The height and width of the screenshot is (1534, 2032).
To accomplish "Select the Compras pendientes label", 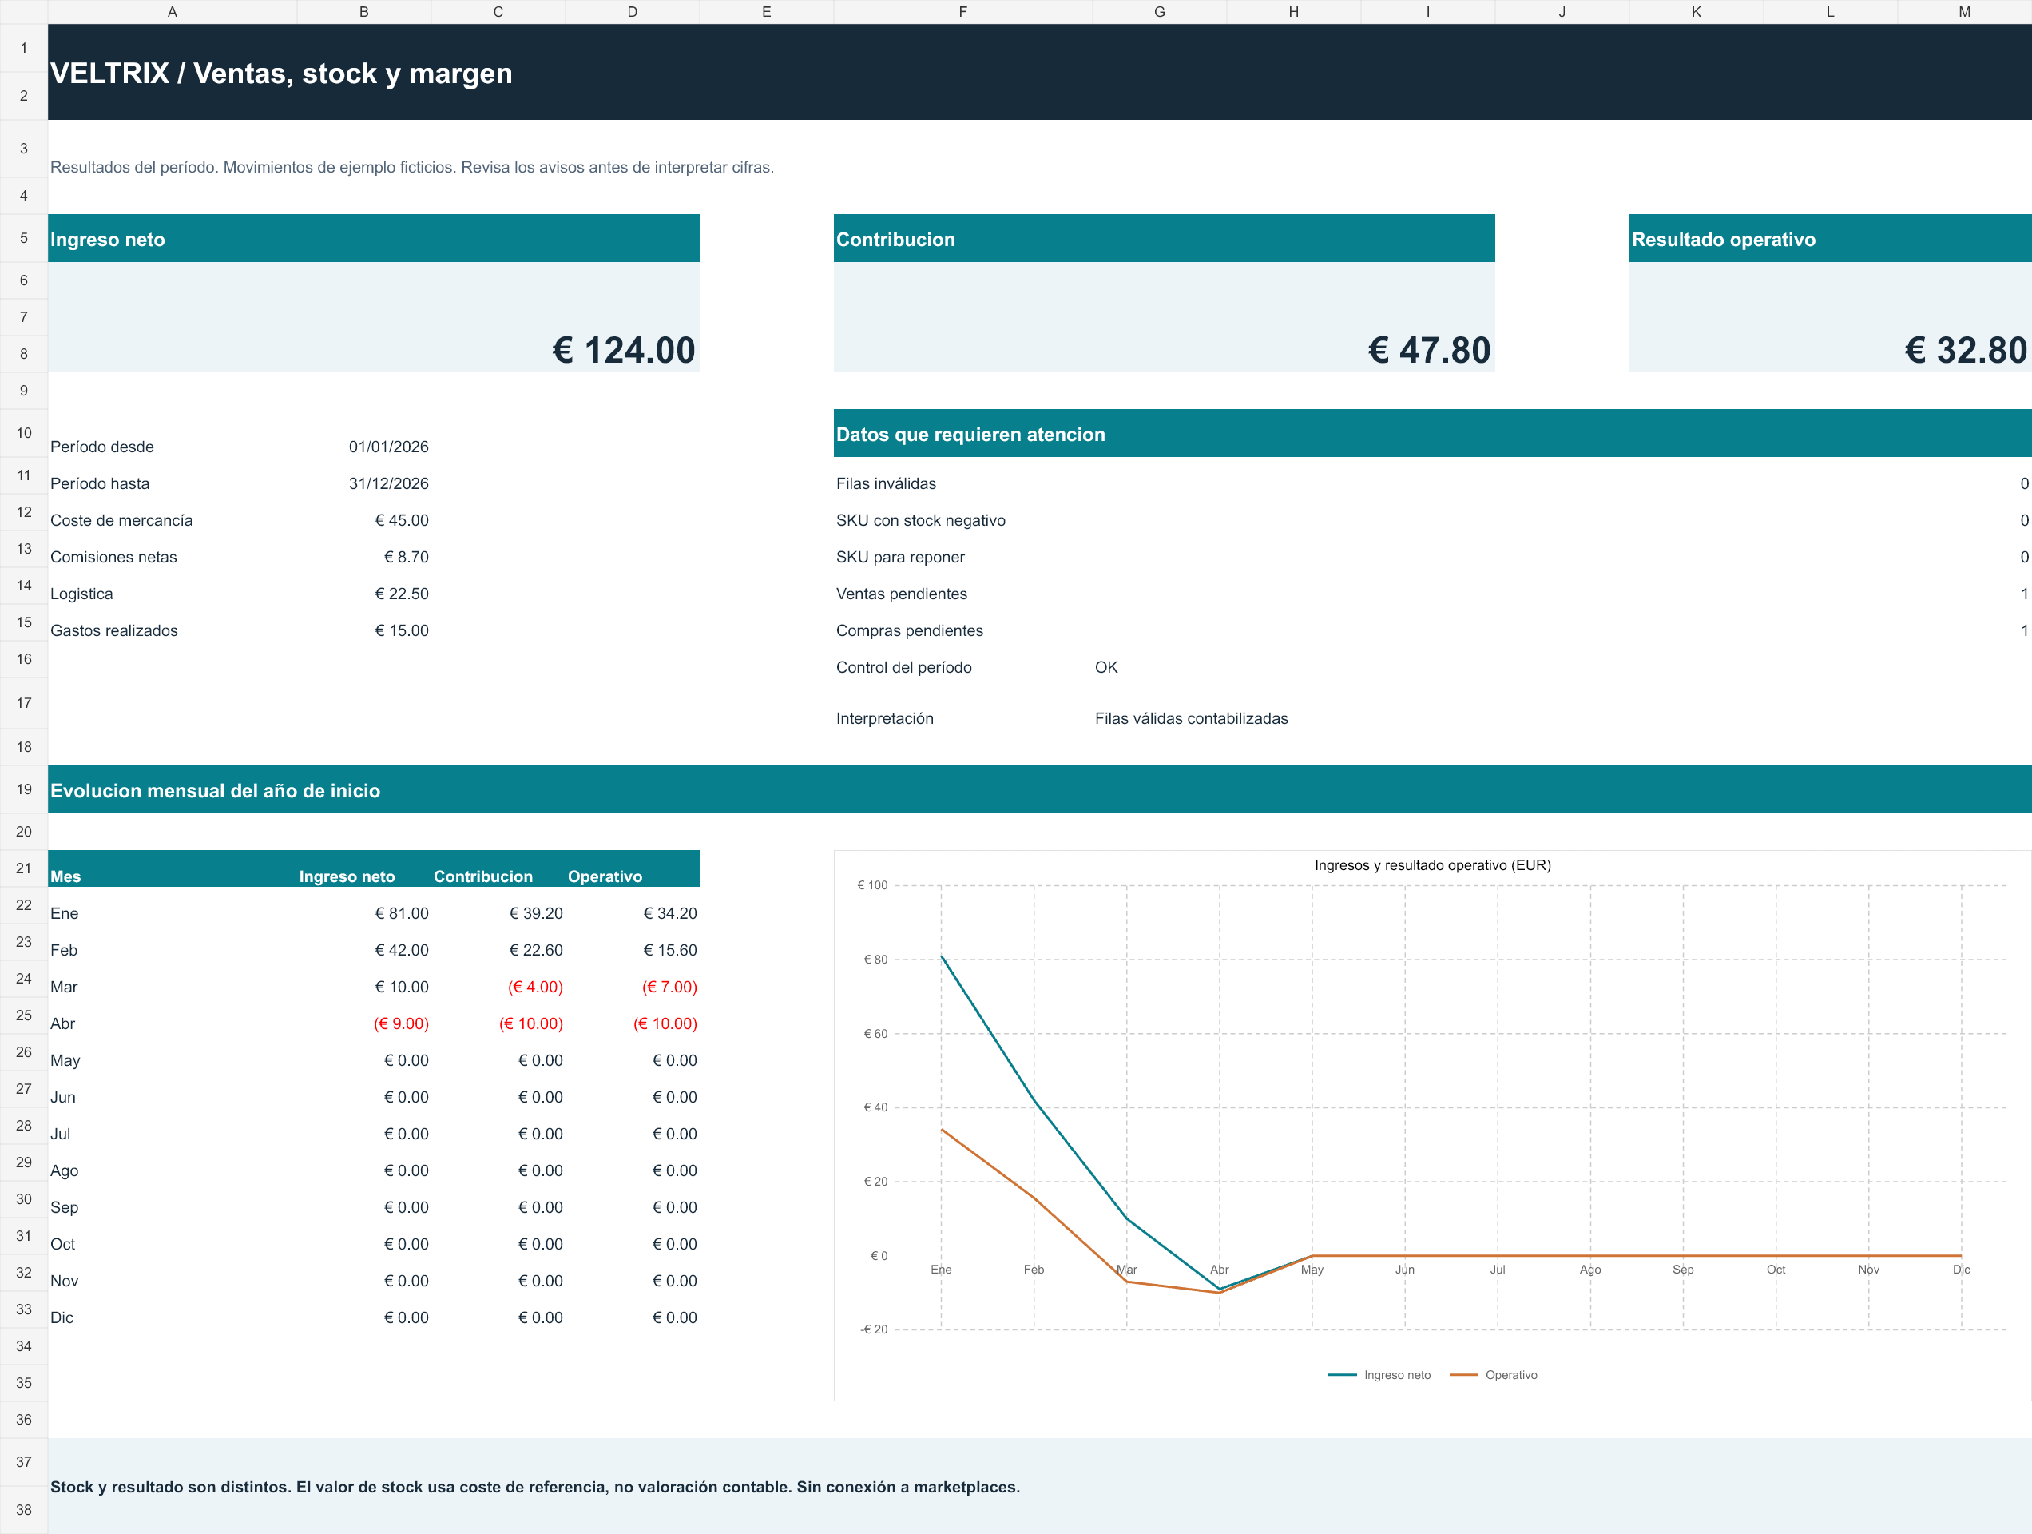I will [x=910, y=630].
